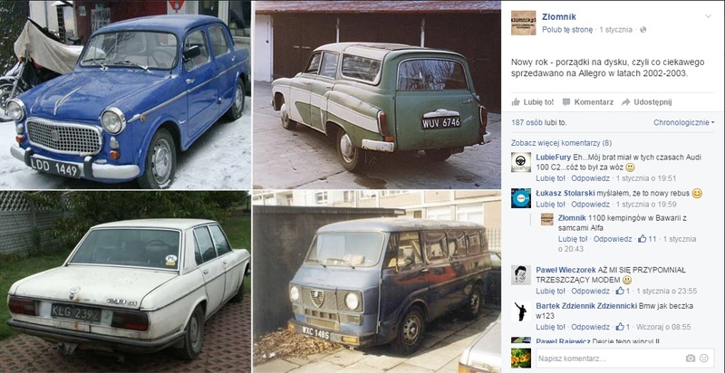Click Paweł Wieczorek's avatar
Viewport: 725px width, 373px height.
click(x=521, y=275)
